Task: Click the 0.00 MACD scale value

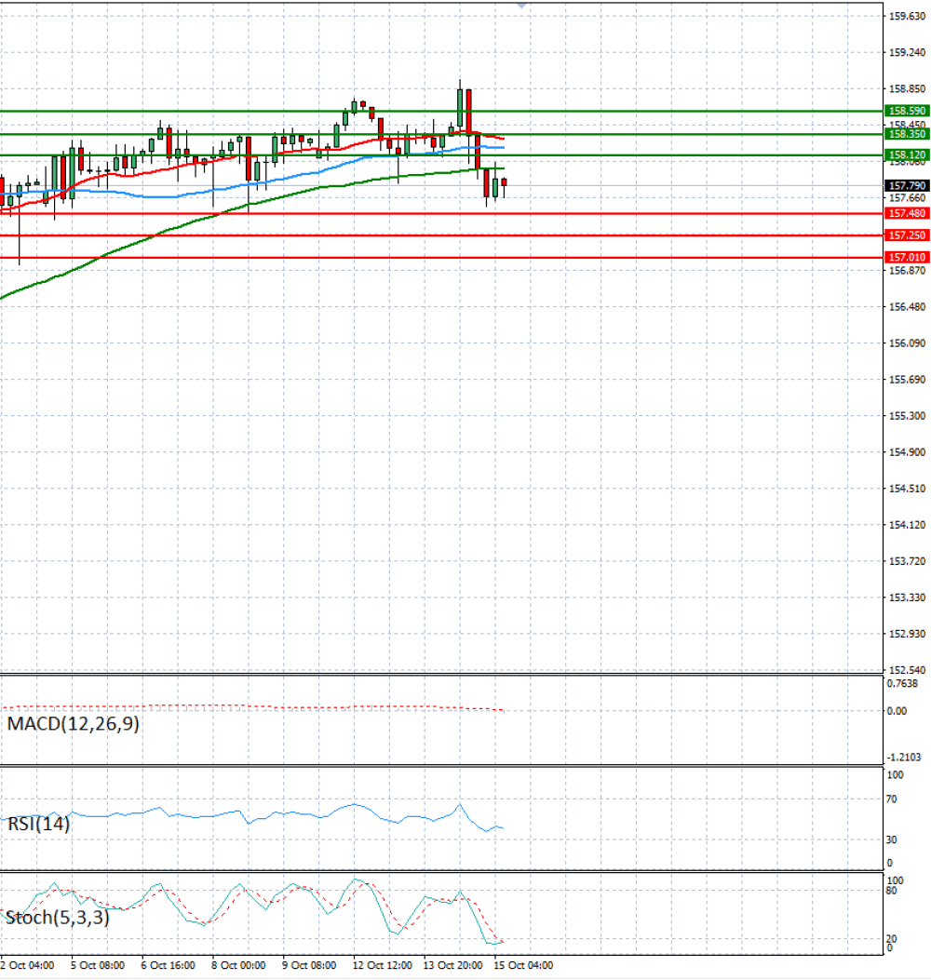Action: (897, 711)
